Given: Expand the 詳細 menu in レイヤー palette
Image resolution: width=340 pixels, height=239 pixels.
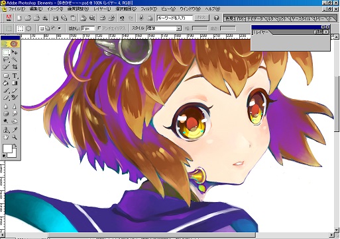Looking at the screenshot, I should [321, 32].
